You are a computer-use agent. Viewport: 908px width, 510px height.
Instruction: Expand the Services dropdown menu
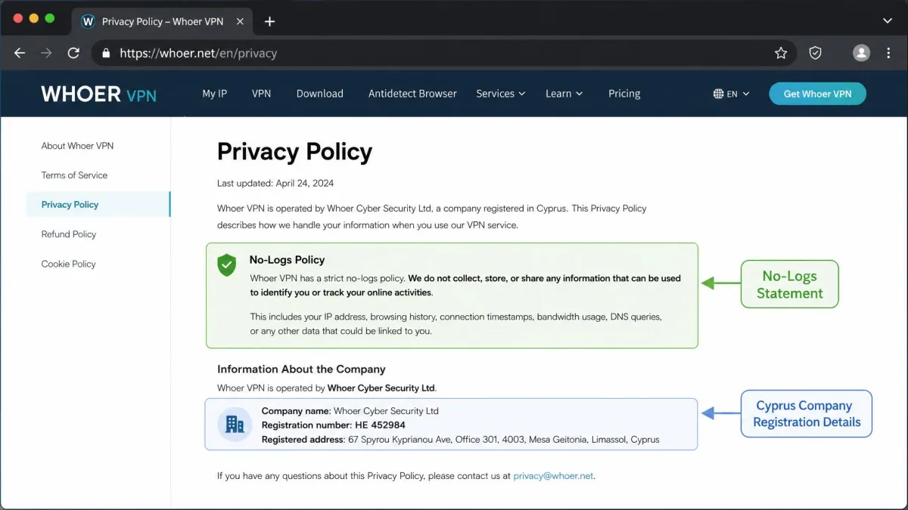[x=500, y=94]
